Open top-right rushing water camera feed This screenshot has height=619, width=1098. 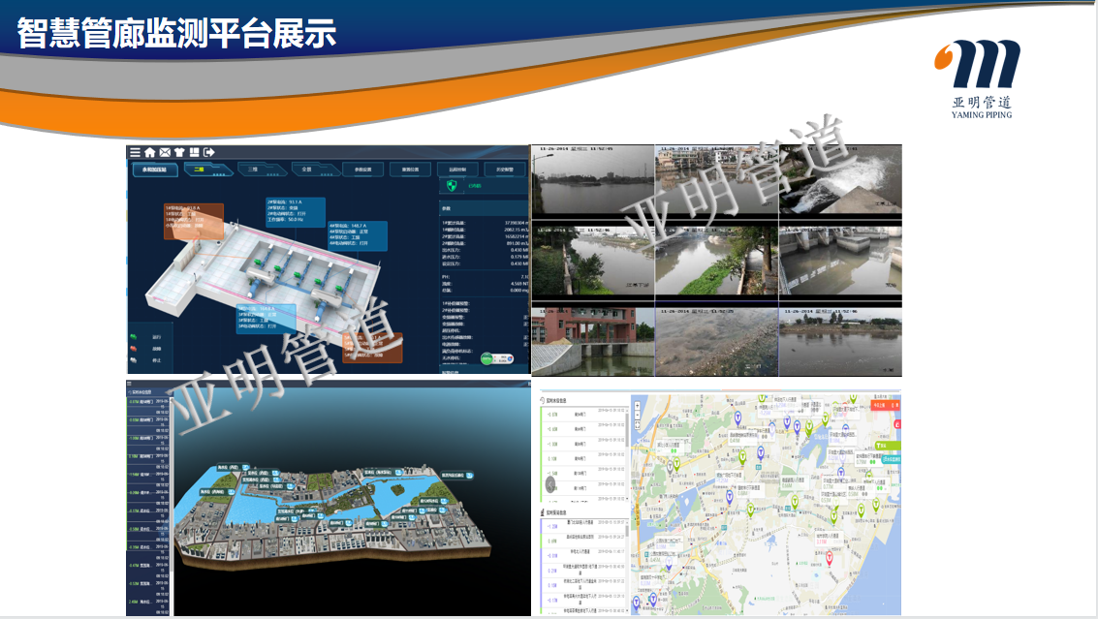click(x=840, y=180)
